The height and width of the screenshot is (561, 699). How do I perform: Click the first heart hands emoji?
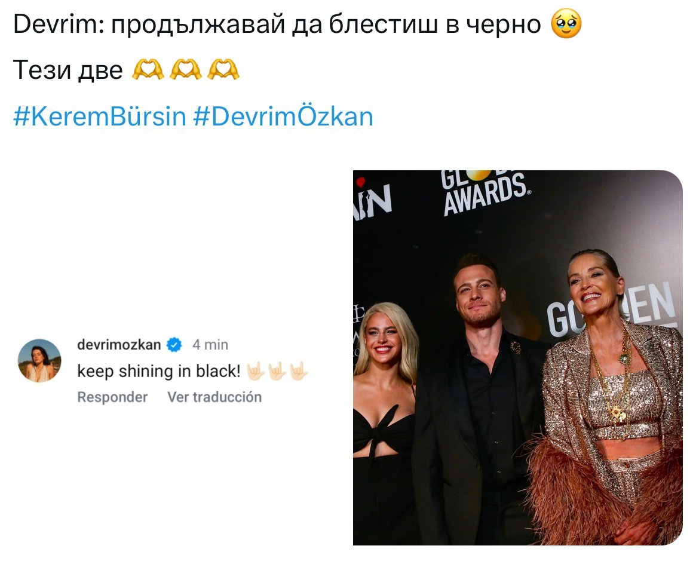point(148,70)
